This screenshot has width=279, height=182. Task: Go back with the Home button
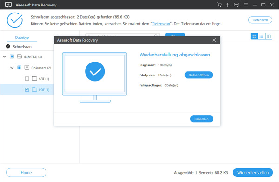pos(26,172)
